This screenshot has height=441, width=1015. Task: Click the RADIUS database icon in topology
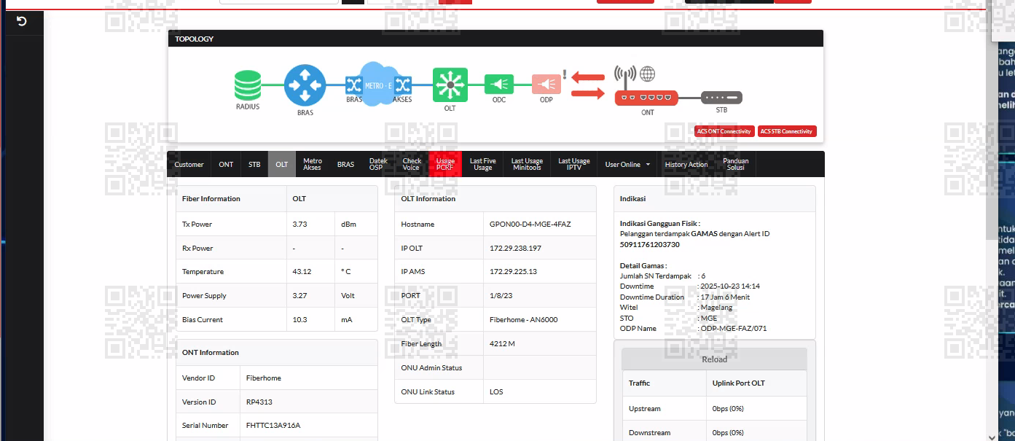point(248,85)
